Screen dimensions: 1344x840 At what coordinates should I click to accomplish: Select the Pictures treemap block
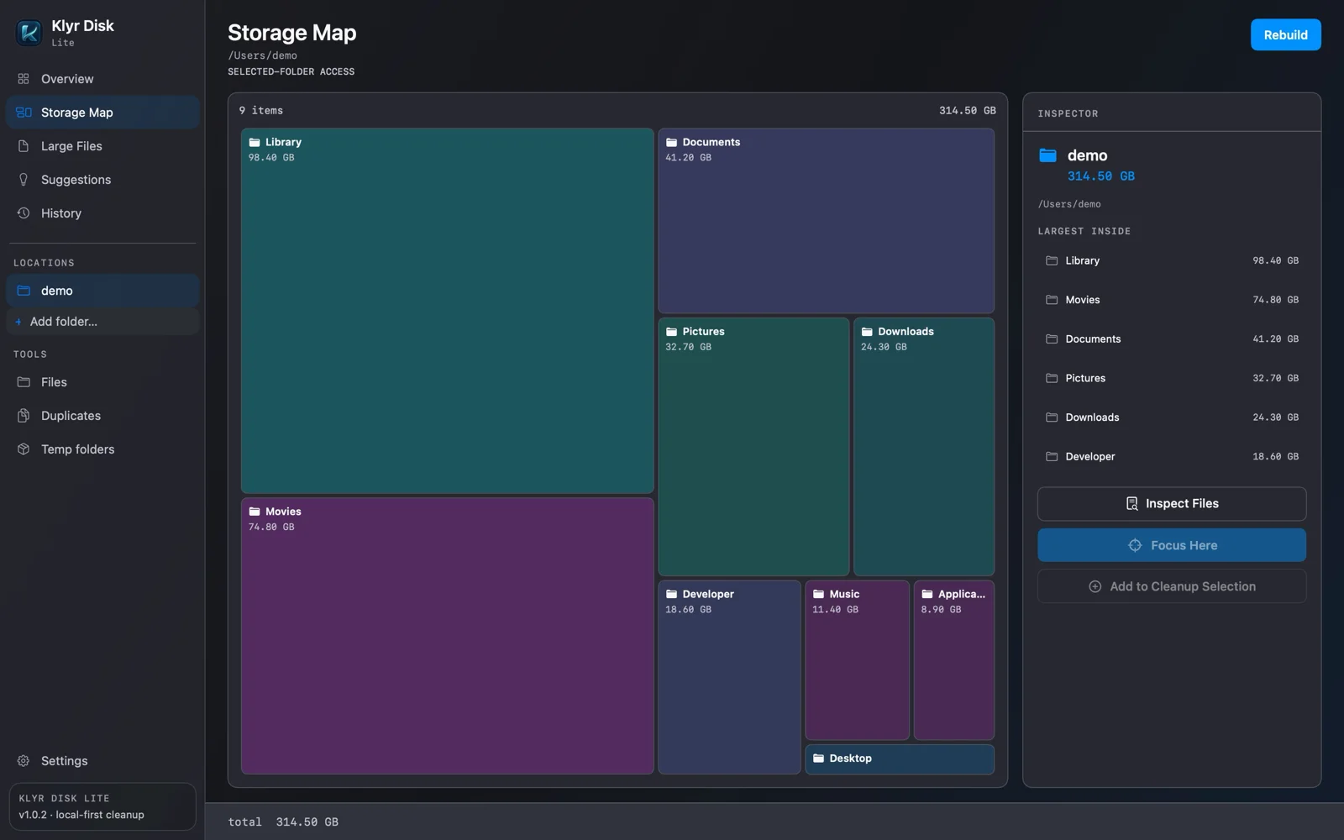click(753, 447)
